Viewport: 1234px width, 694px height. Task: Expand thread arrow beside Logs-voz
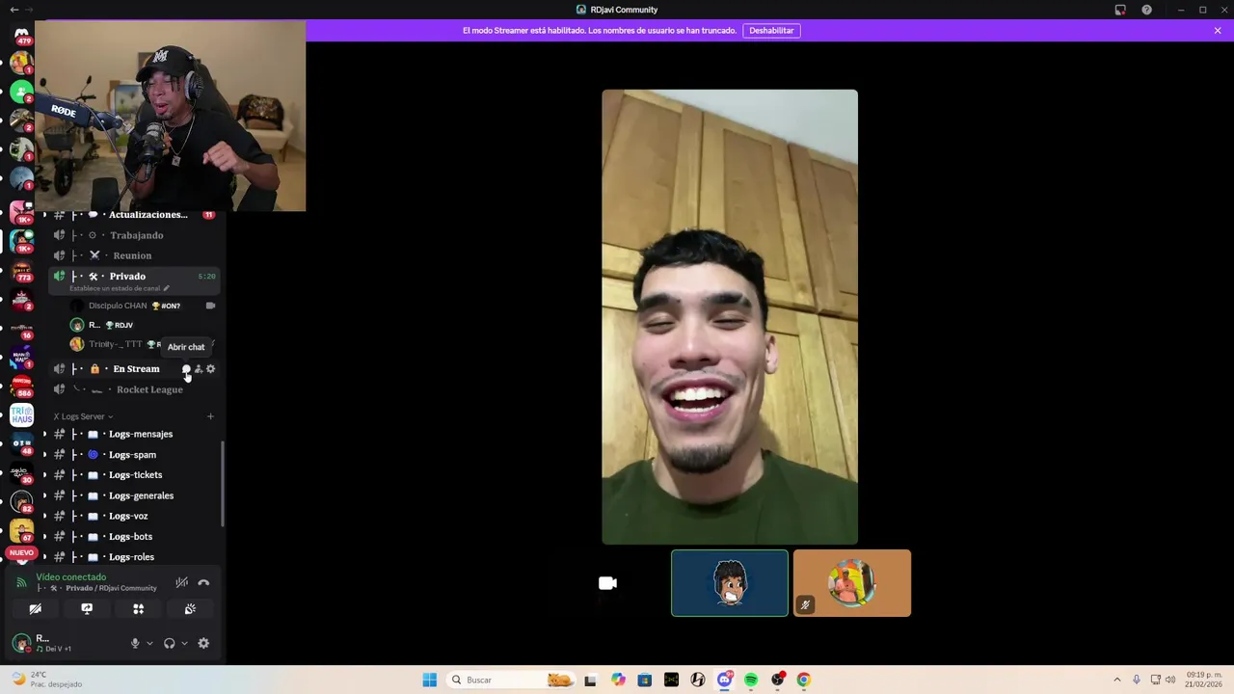coord(44,516)
